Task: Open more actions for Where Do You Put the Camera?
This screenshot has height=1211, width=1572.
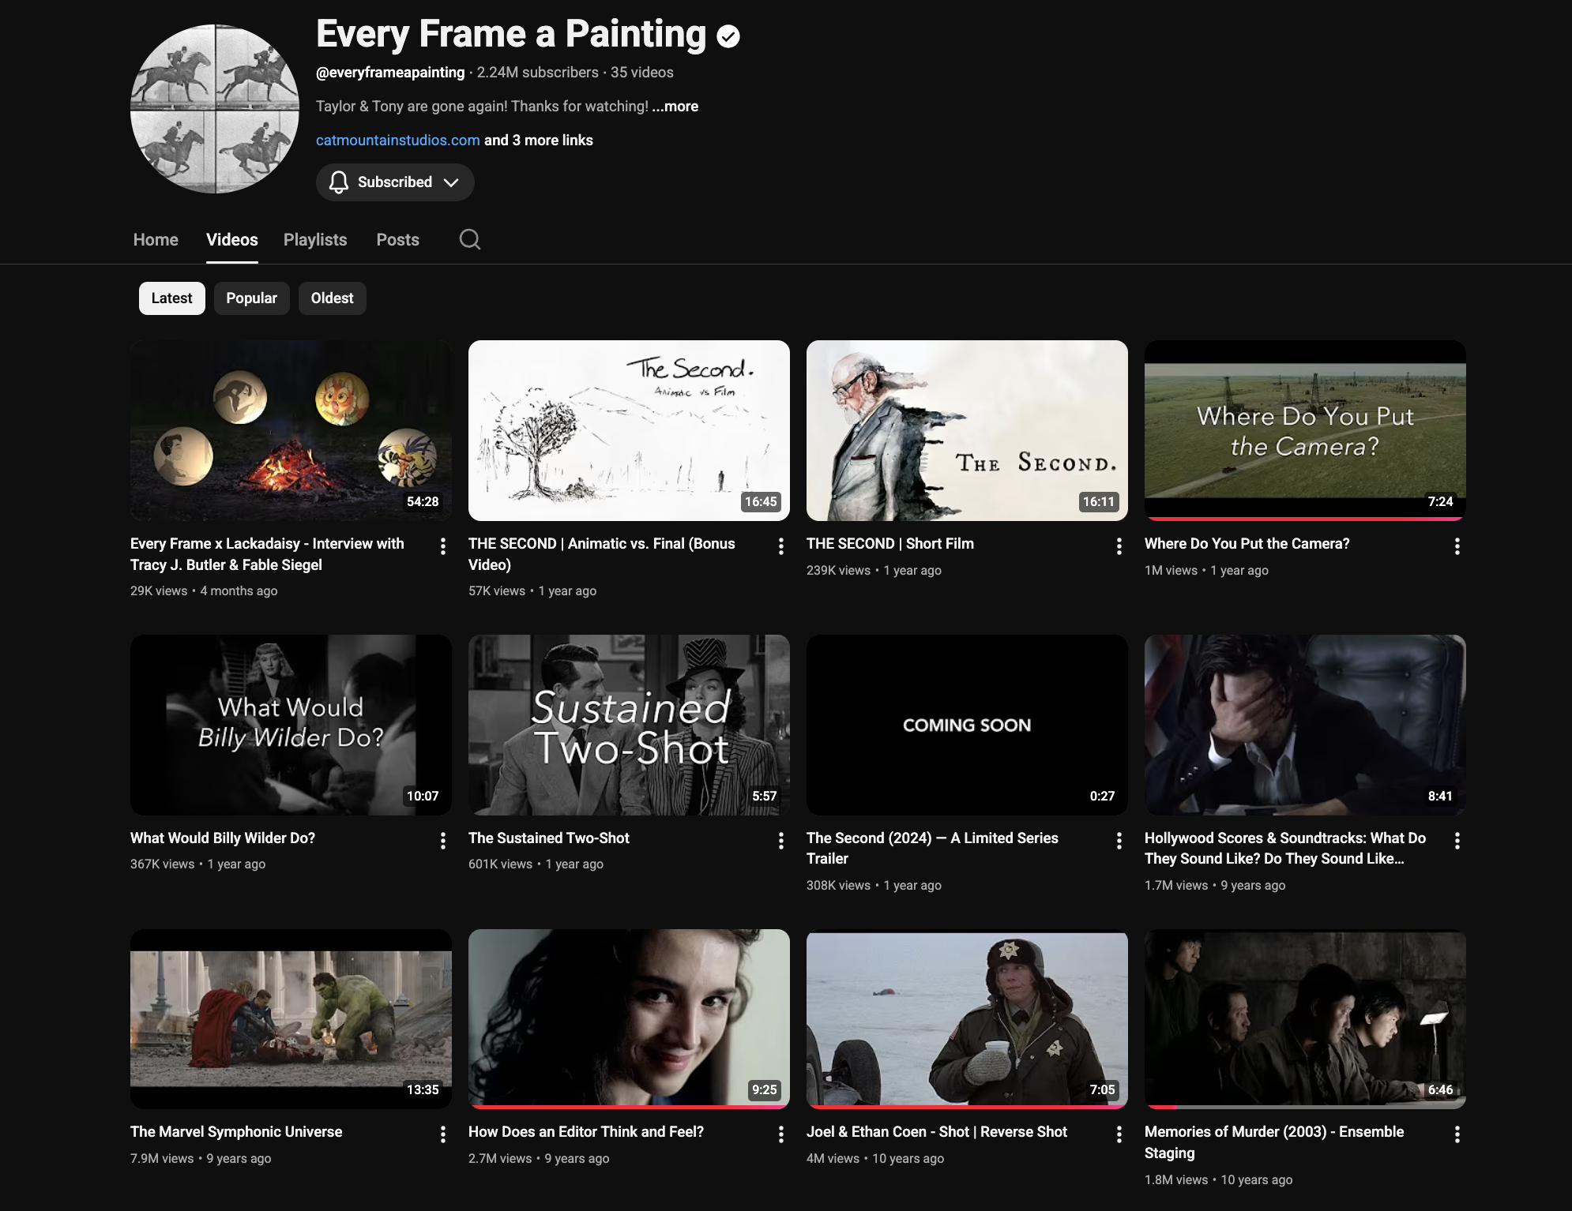Action: [1457, 546]
